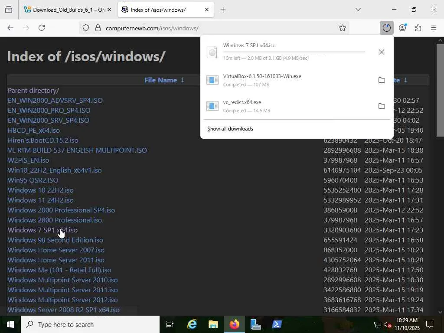Show site security padlock info
444x333 pixels.
pos(98,28)
